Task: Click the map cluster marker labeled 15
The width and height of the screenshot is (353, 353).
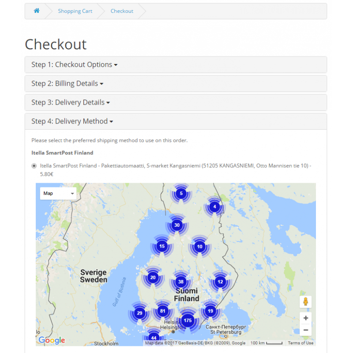Action: coord(162,246)
